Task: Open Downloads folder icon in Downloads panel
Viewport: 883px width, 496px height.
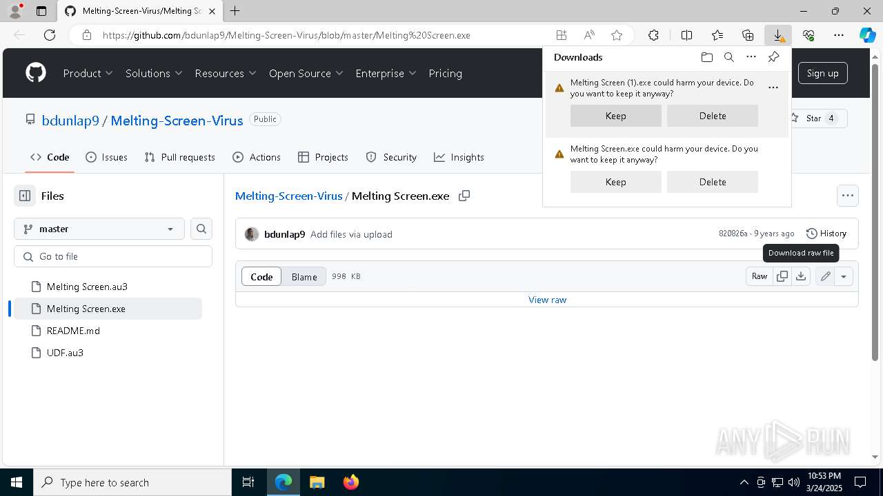Action: coord(706,57)
